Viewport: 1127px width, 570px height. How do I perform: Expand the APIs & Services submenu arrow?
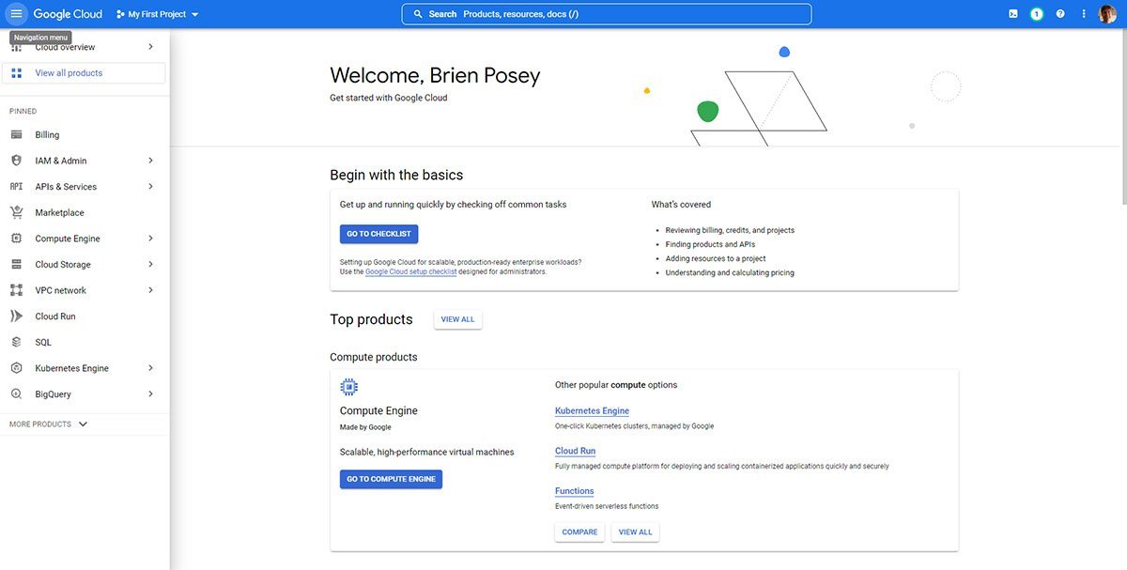pos(150,187)
